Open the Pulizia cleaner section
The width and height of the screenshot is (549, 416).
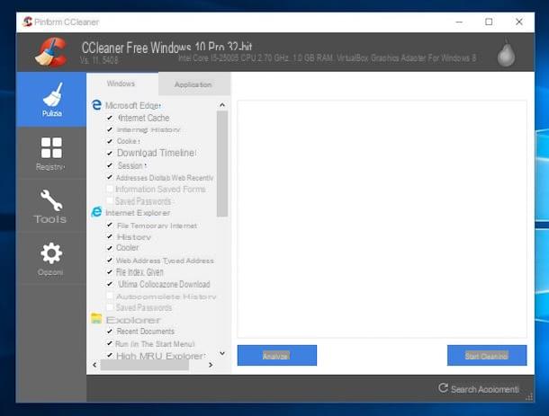coord(51,99)
